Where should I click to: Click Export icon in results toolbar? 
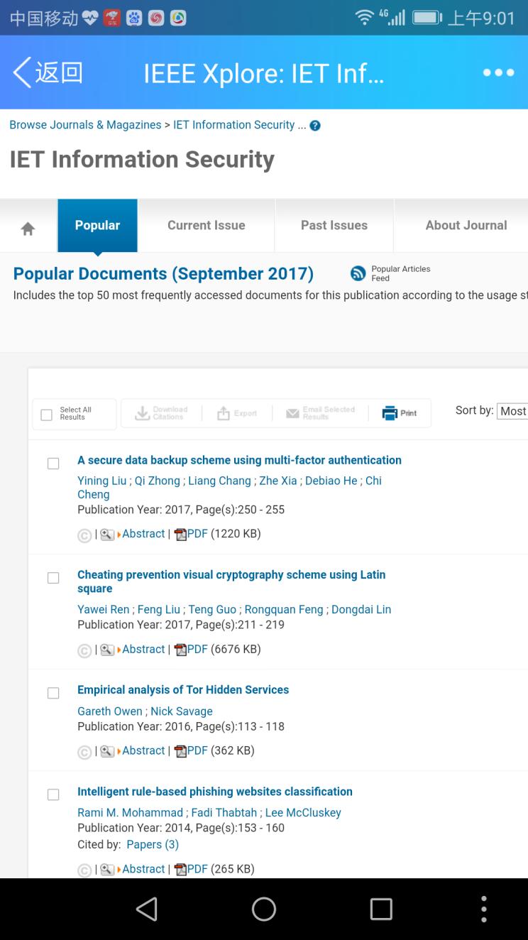tap(224, 413)
